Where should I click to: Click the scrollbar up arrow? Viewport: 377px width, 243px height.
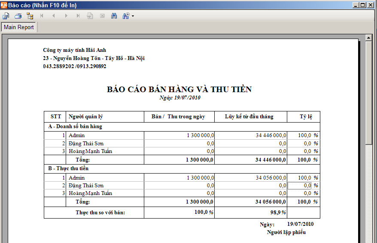pyautogui.click(x=368, y=38)
